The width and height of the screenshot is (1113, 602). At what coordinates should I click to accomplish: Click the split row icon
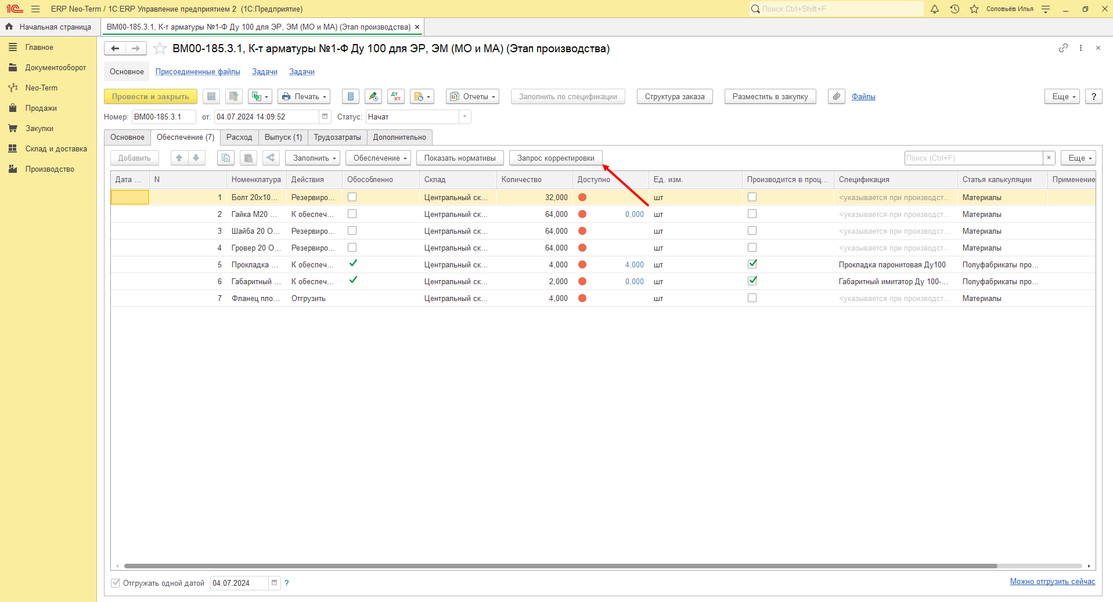[271, 158]
